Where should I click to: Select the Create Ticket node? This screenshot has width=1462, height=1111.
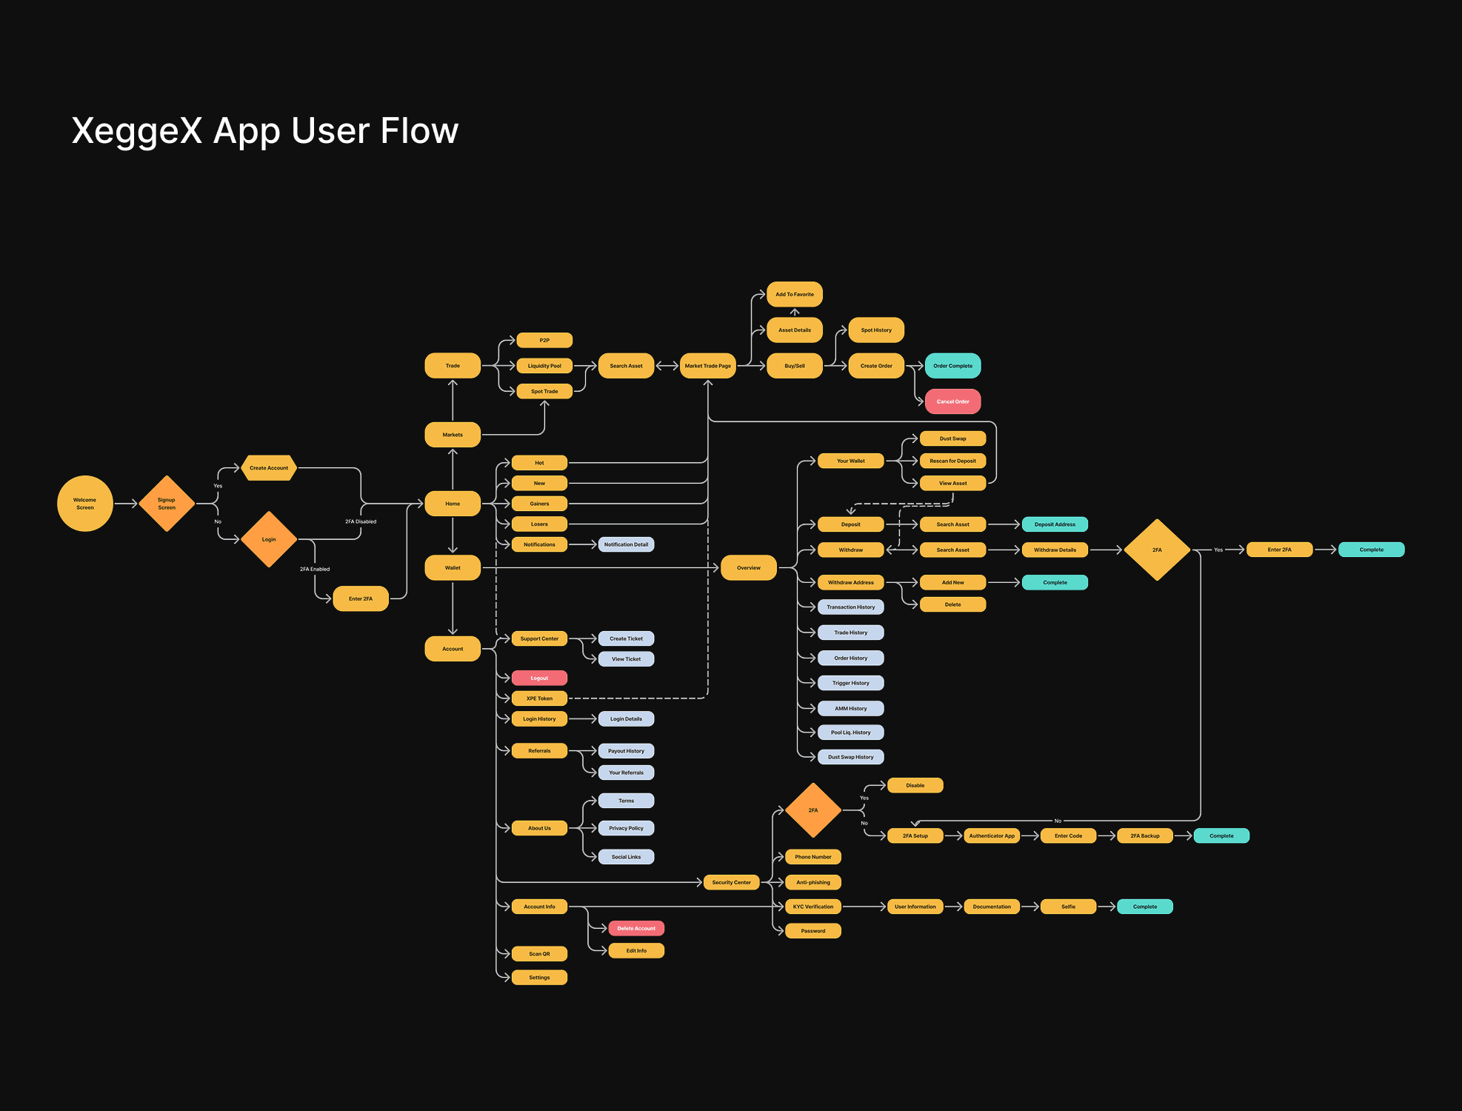[626, 638]
